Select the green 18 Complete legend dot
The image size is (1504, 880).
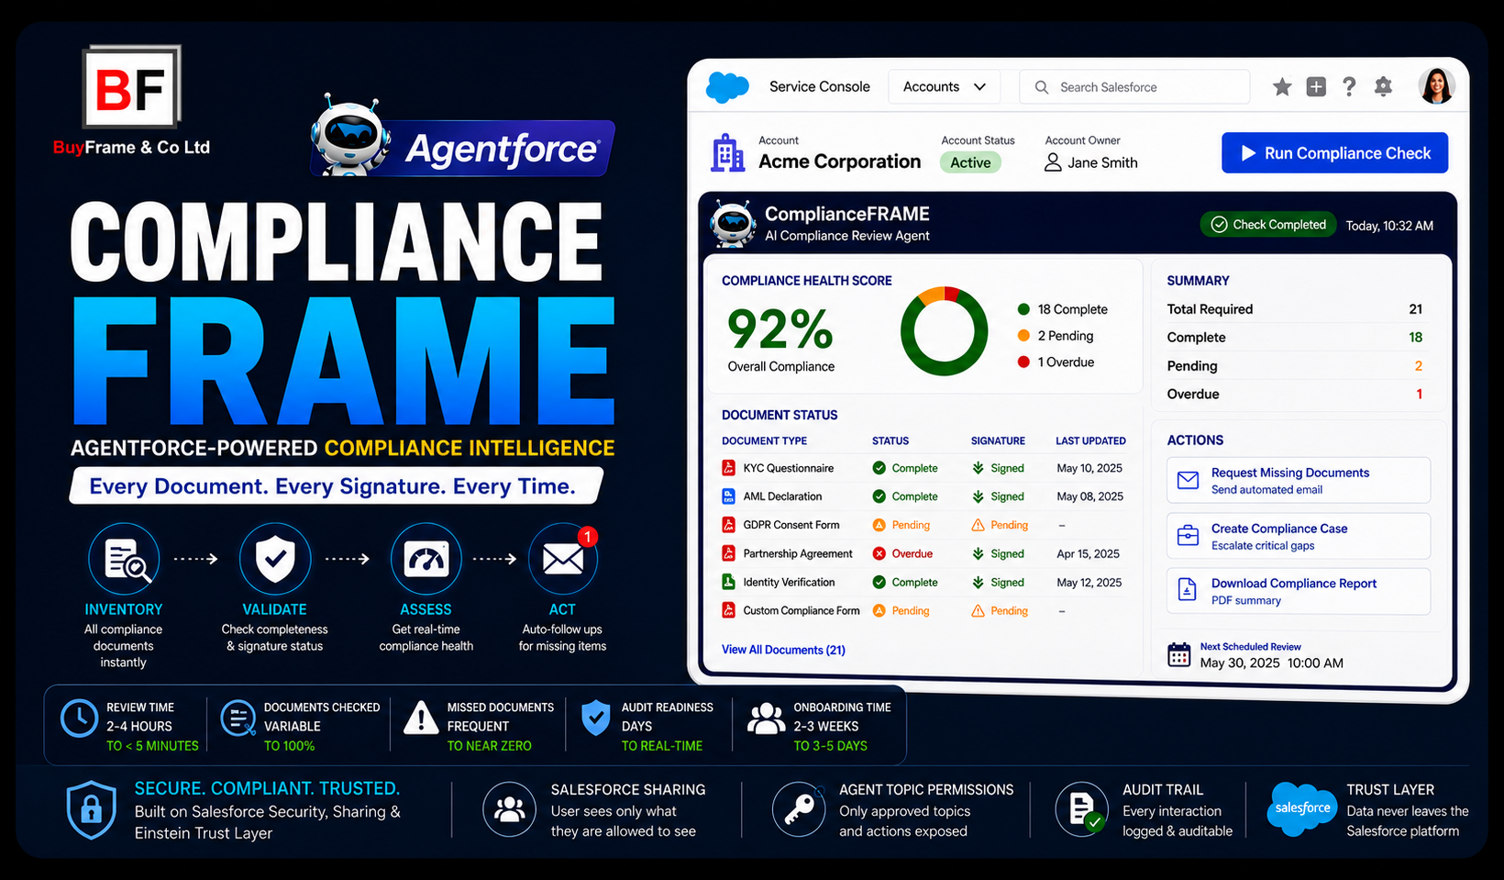(x=1023, y=309)
